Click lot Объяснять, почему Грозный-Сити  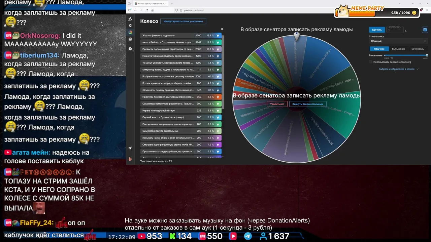[168, 90]
